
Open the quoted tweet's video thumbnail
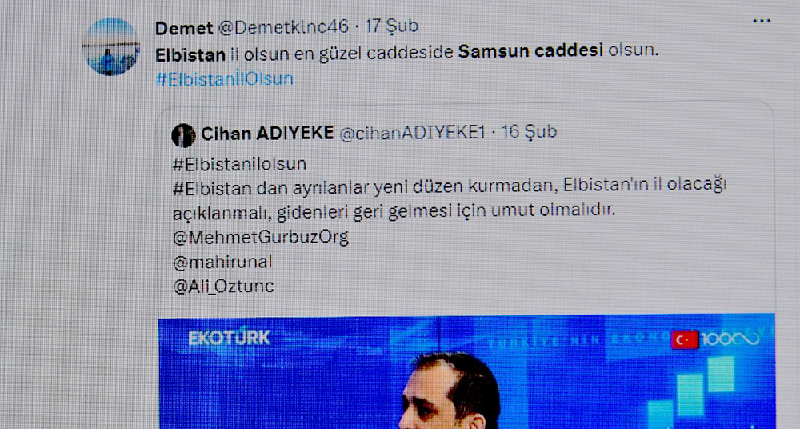click(x=466, y=371)
